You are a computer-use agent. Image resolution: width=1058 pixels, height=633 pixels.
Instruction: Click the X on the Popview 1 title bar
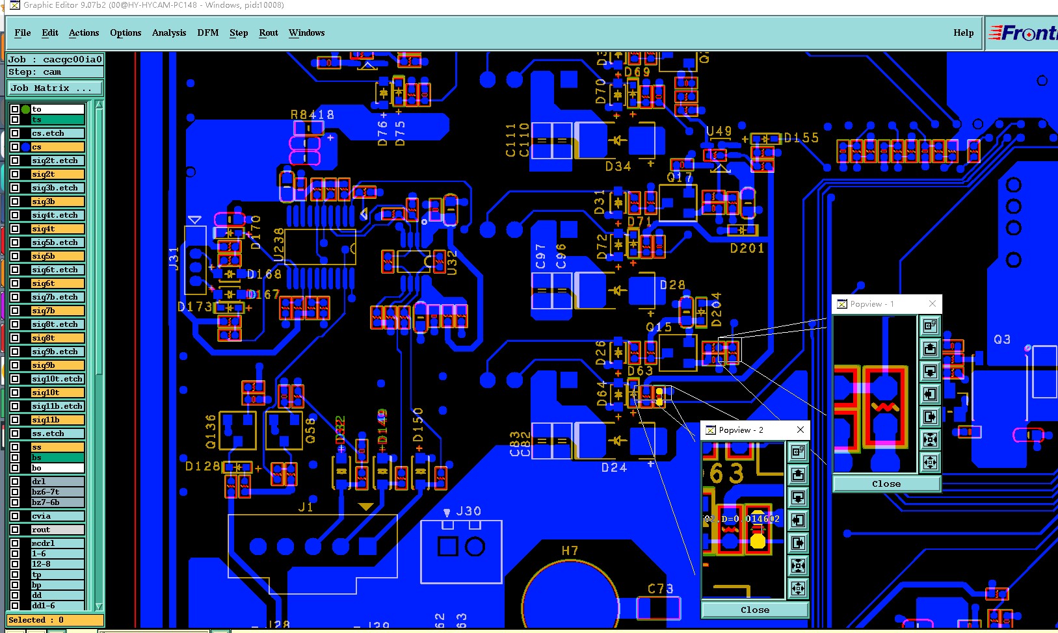point(932,304)
